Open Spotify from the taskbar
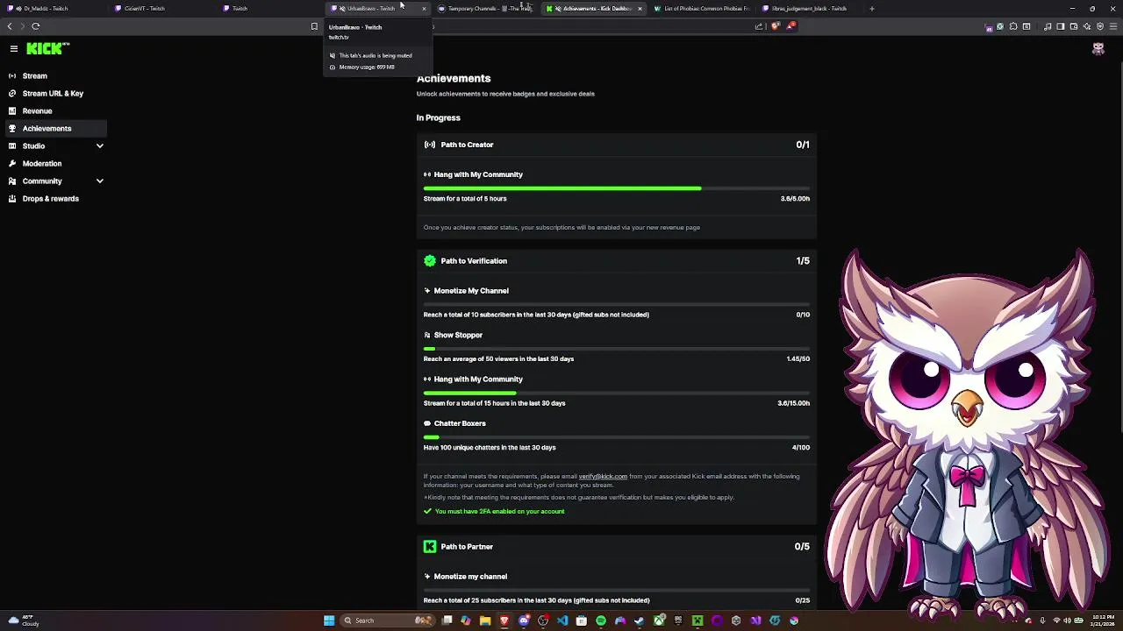 coord(601,620)
